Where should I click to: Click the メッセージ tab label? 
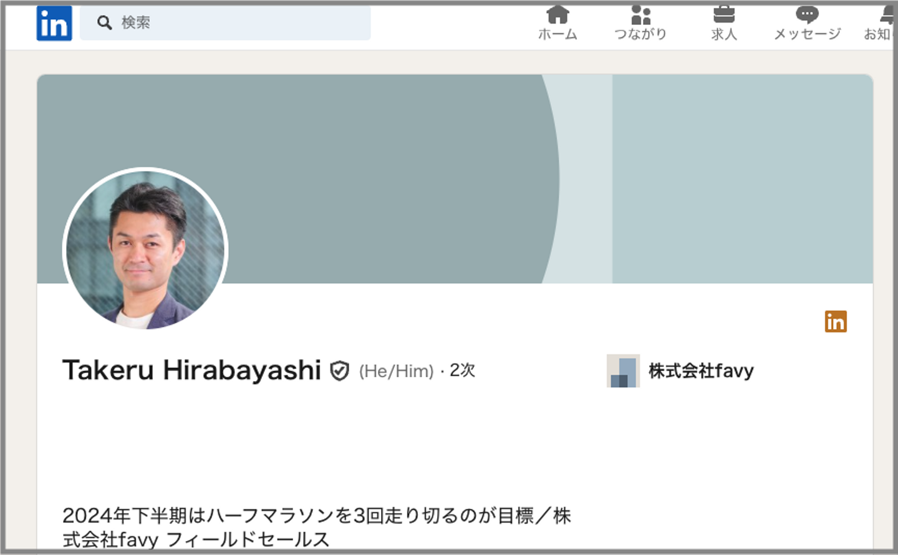click(x=807, y=34)
